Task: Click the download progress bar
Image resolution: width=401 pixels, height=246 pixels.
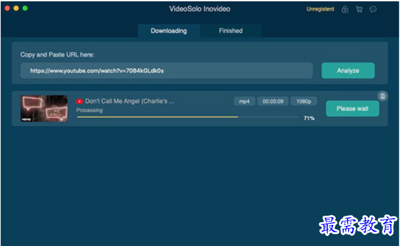Action: (188, 117)
